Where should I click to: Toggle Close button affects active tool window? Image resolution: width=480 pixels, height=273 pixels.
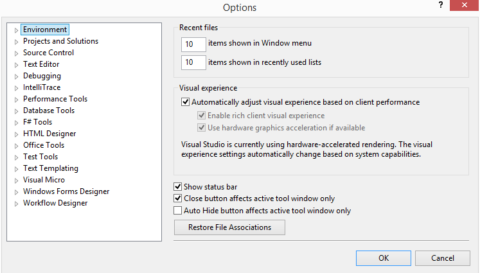[177, 198]
